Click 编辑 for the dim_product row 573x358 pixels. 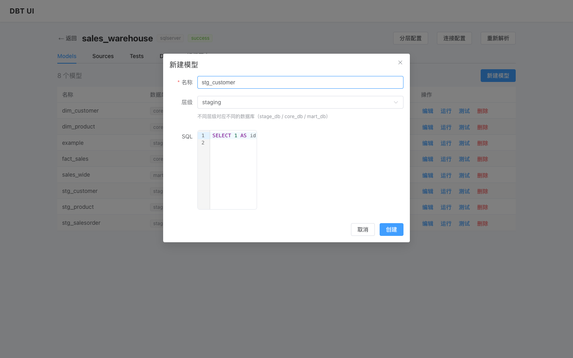coord(428,127)
